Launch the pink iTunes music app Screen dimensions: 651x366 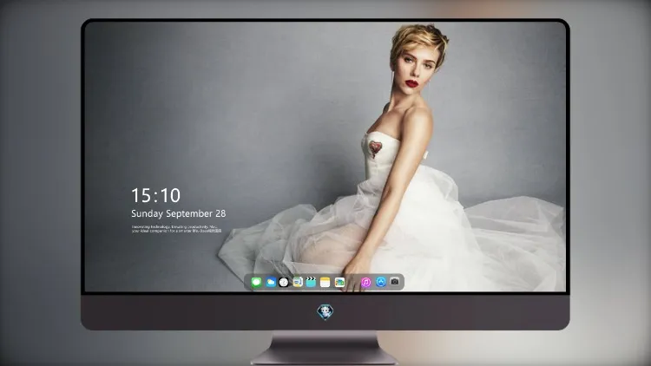coord(365,282)
